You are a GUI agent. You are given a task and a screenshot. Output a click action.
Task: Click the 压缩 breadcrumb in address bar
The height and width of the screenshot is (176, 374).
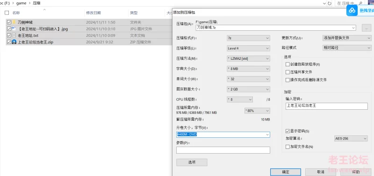pos(36,3)
